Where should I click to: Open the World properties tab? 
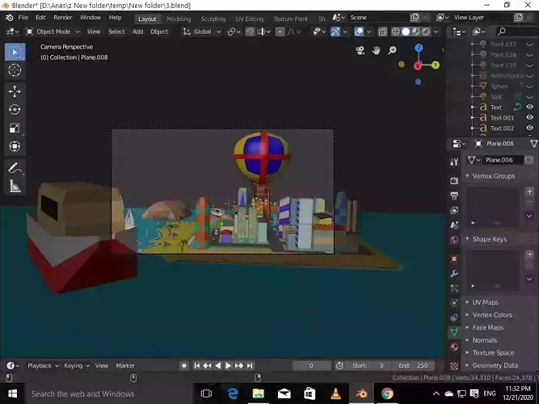(x=454, y=240)
